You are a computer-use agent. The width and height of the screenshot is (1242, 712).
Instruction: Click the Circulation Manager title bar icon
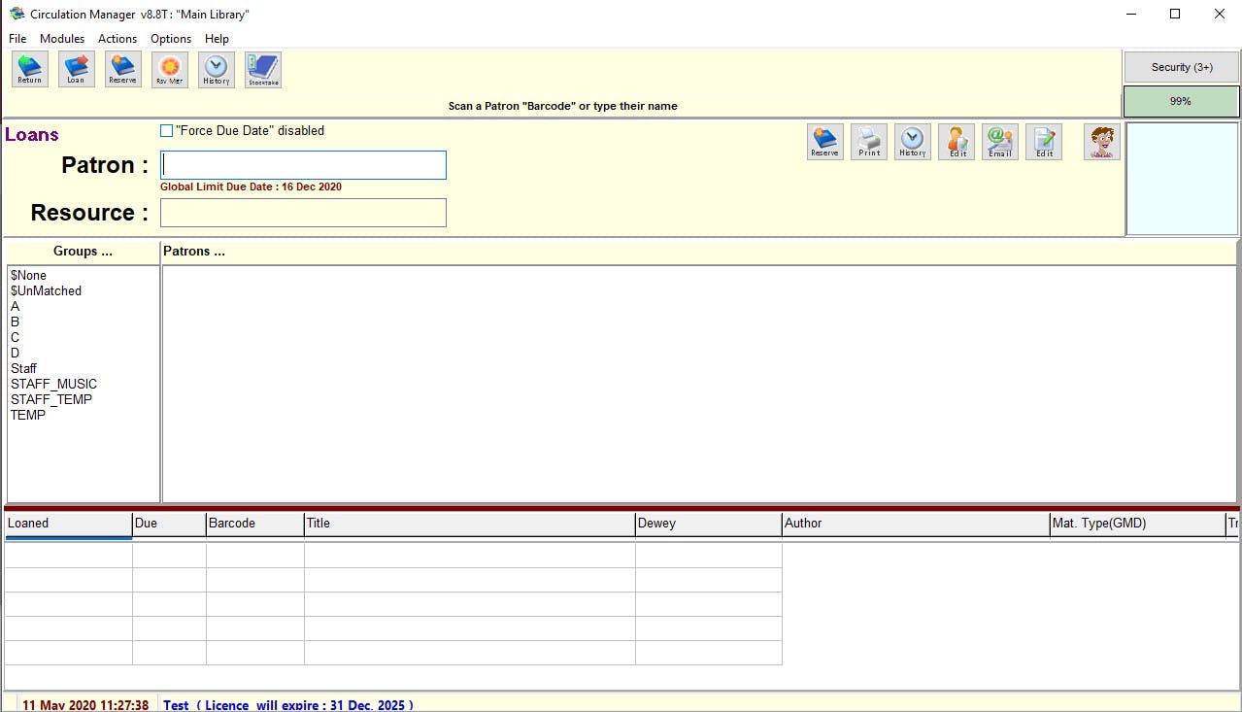point(17,14)
